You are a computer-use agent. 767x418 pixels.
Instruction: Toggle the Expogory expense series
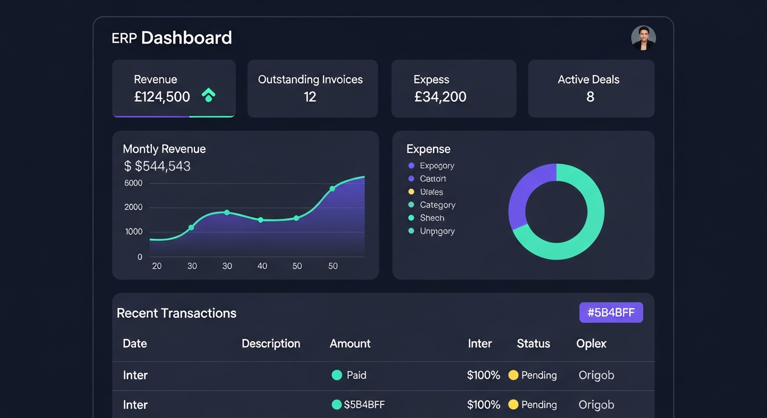tap(410, 165)
